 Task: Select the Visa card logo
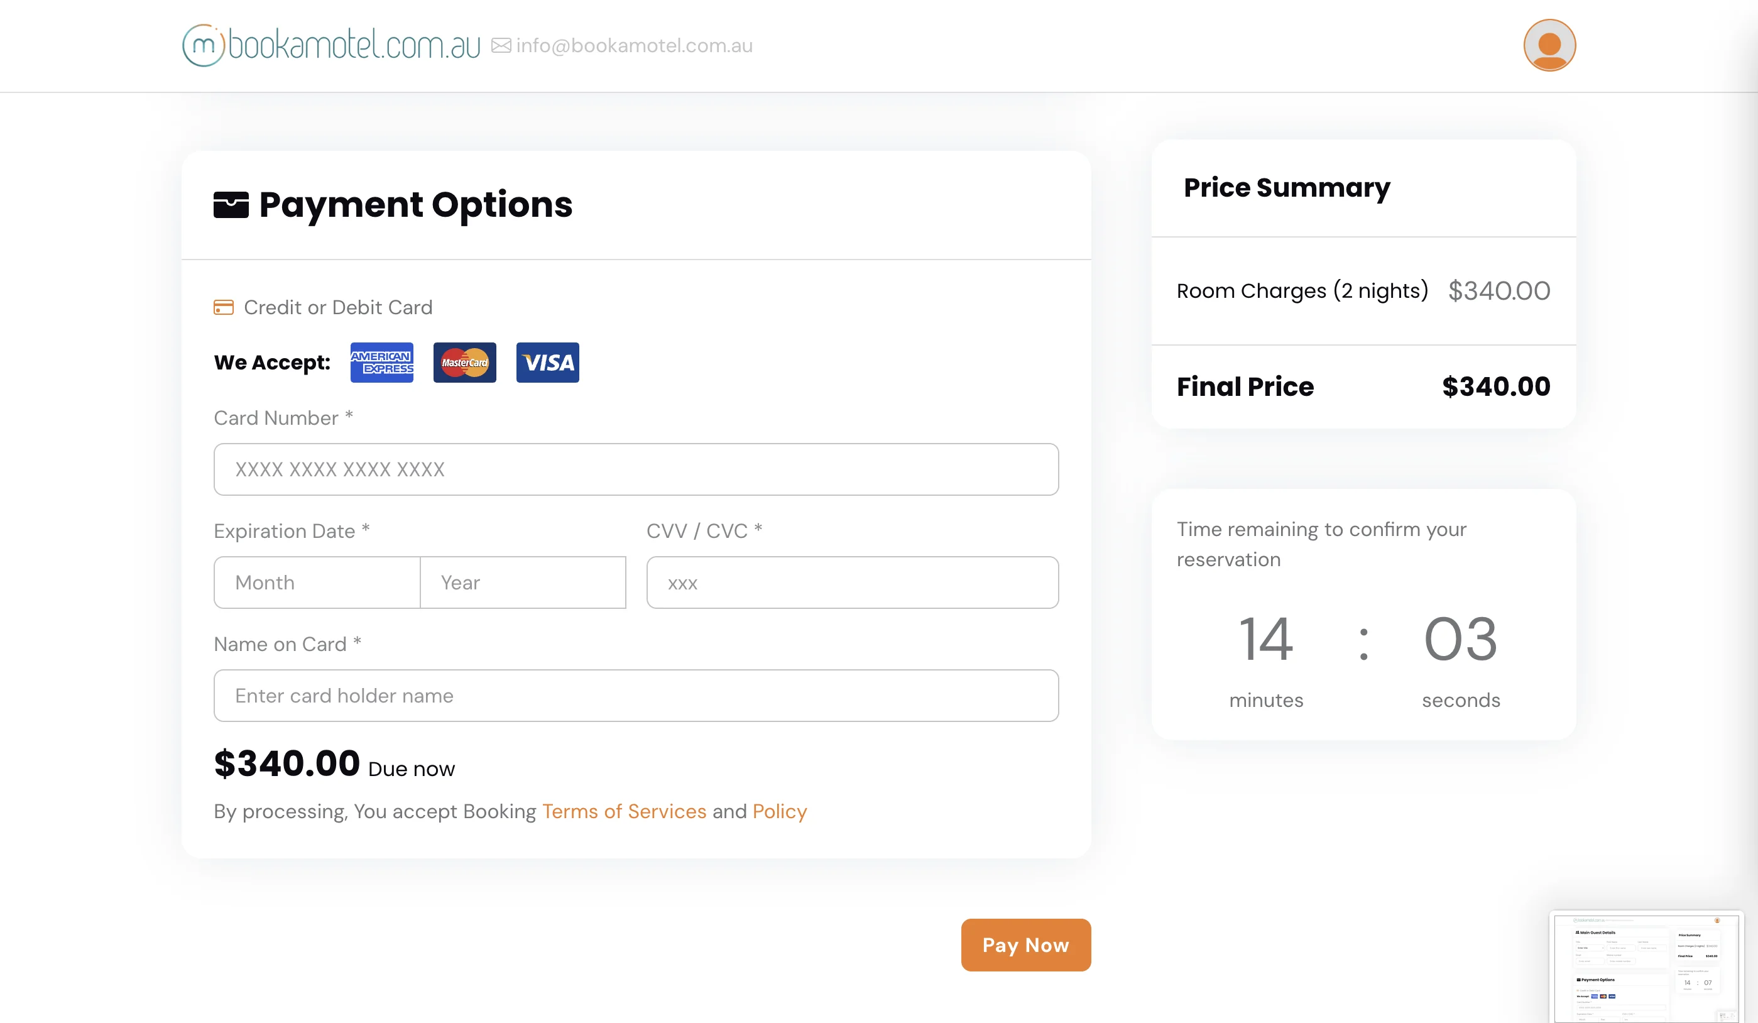(548, 362)
